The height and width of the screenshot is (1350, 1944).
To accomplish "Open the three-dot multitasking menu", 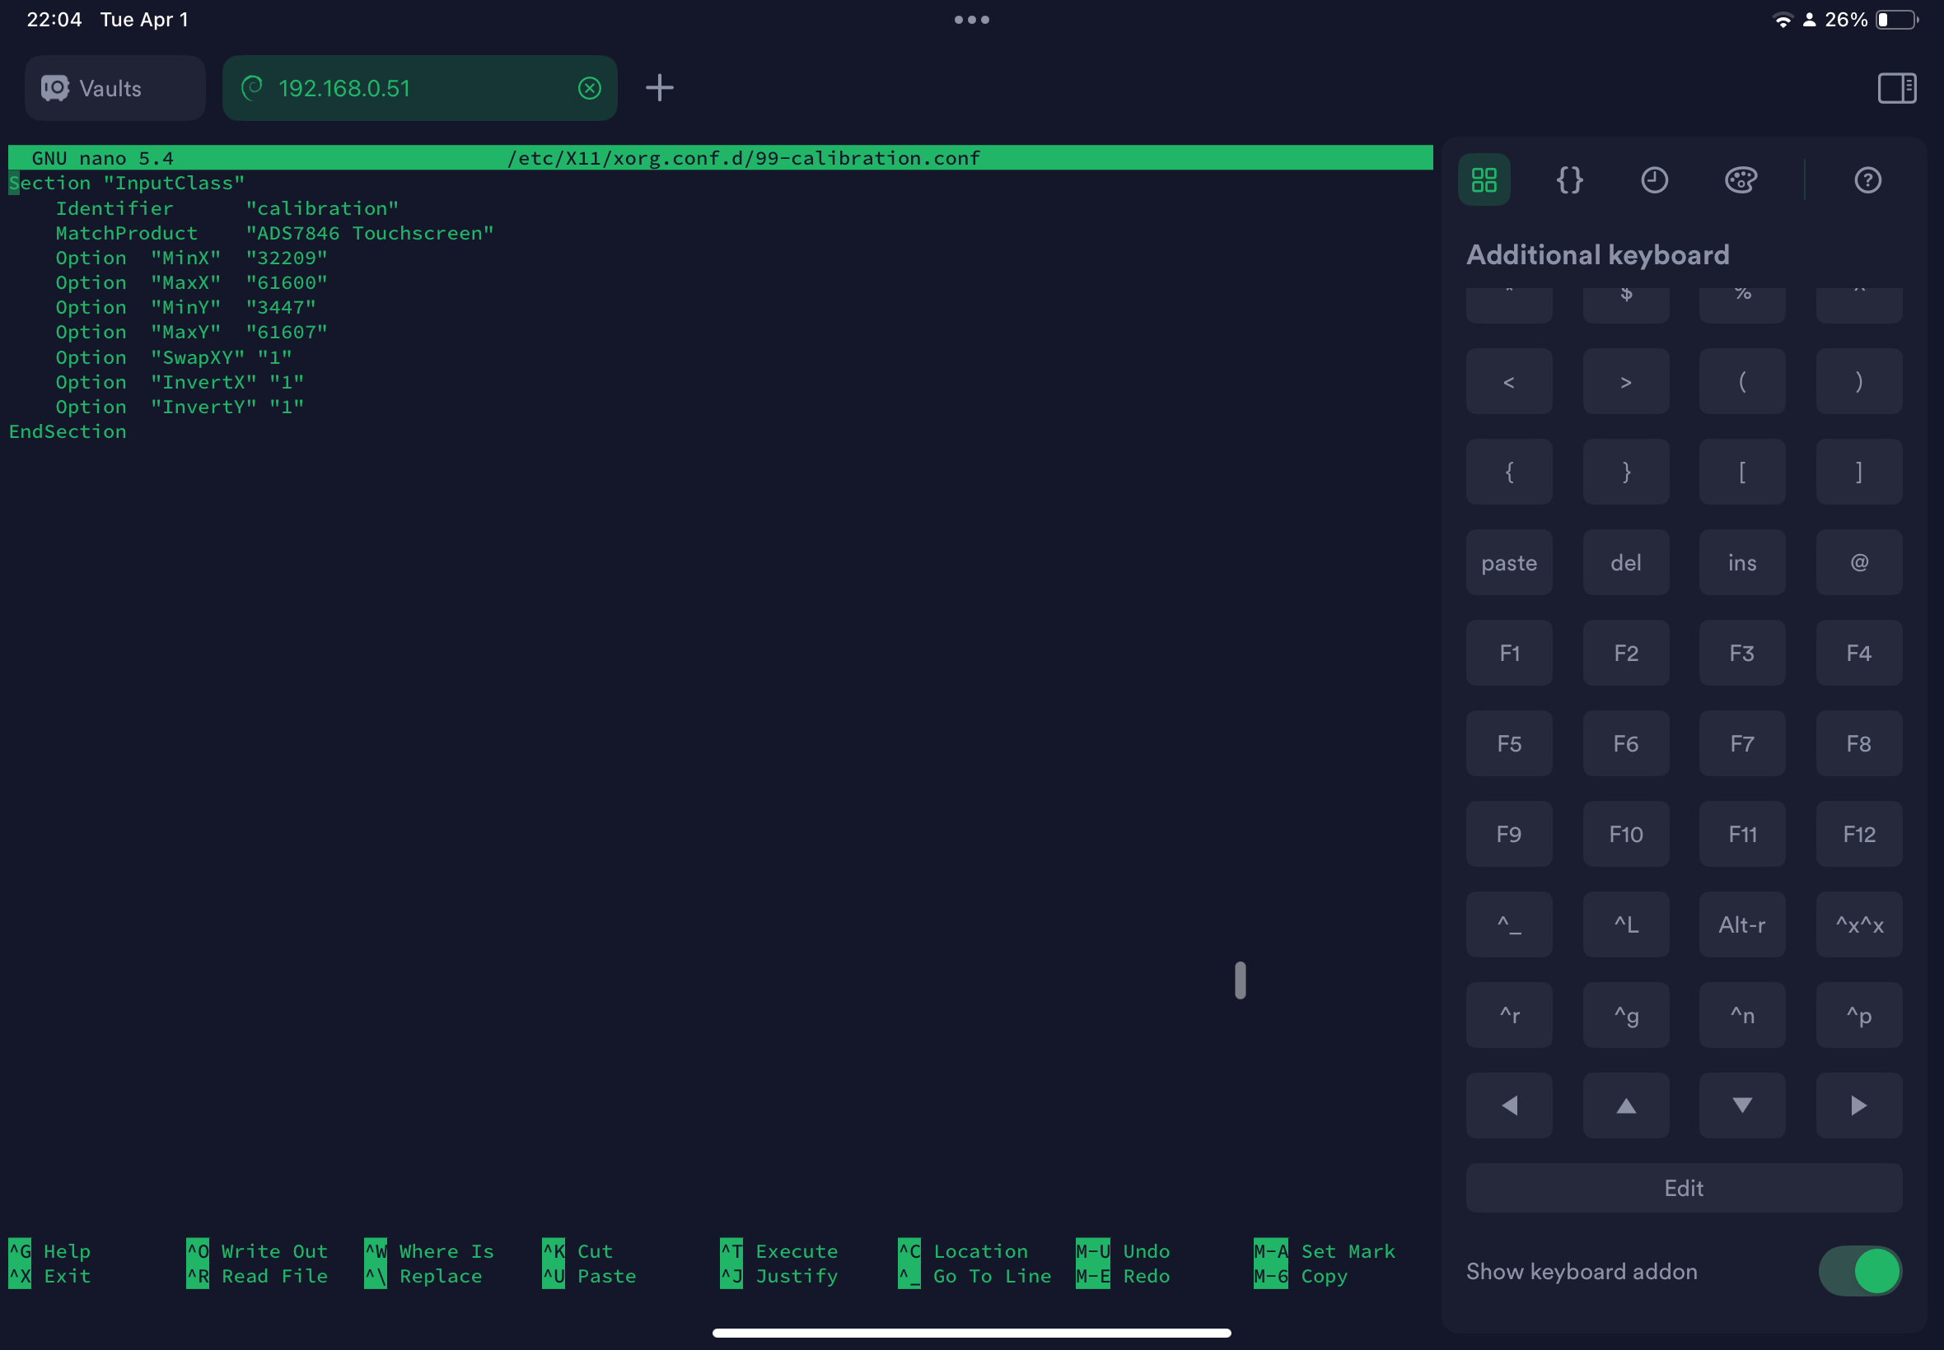I will tap(971, 20).
